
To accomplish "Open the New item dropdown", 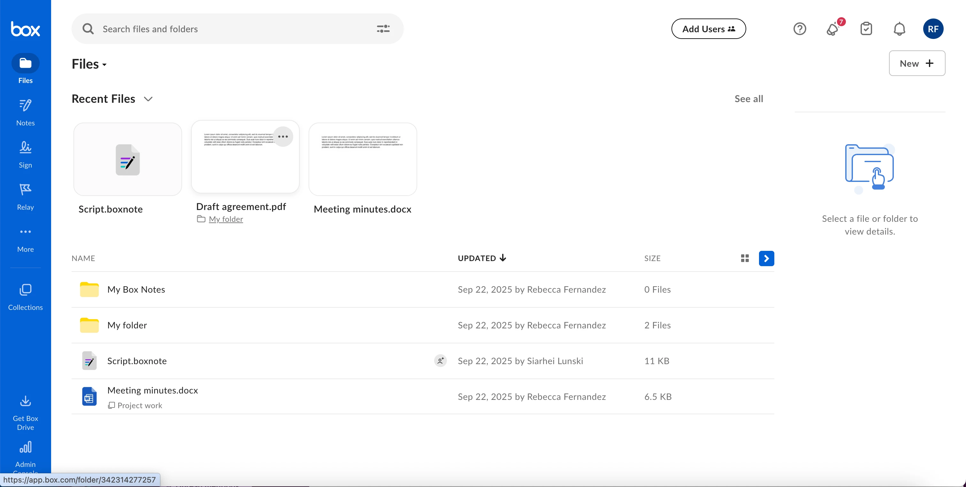I will [916, 63].
